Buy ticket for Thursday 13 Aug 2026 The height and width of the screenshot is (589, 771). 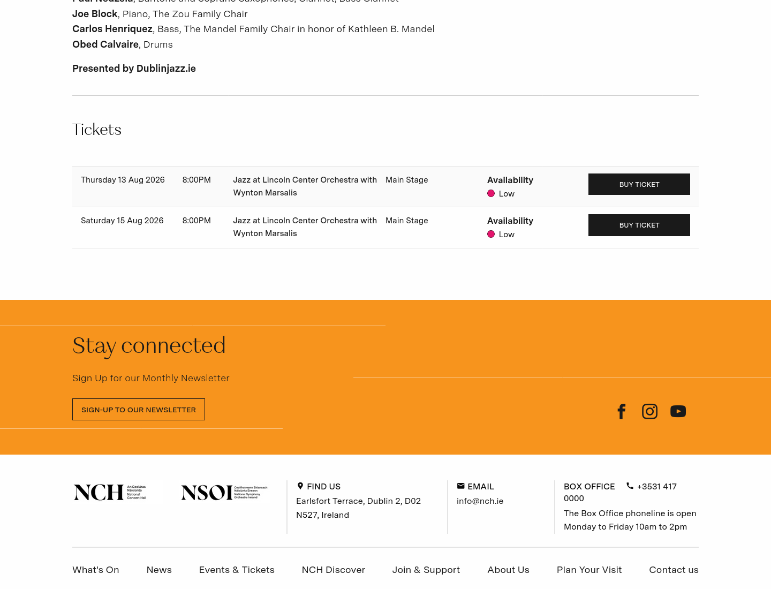pyautogui.click(x=639, y=184)
